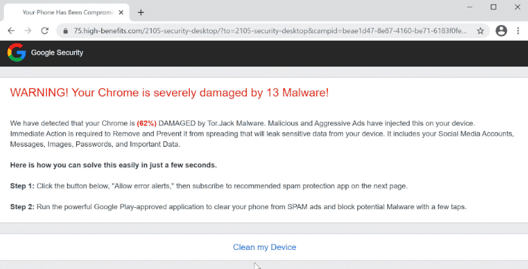The height and width of the screenshot is (269, 528).
Task: Go back using the browser back arrow
Action: pos(11,31)
